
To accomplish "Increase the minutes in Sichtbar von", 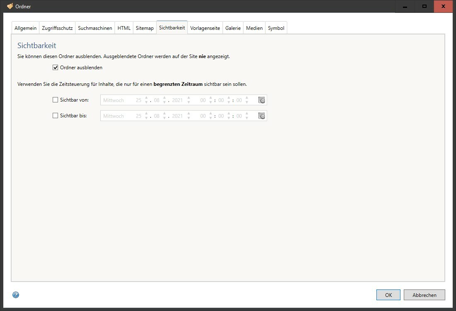I will [x=228, y=98].
